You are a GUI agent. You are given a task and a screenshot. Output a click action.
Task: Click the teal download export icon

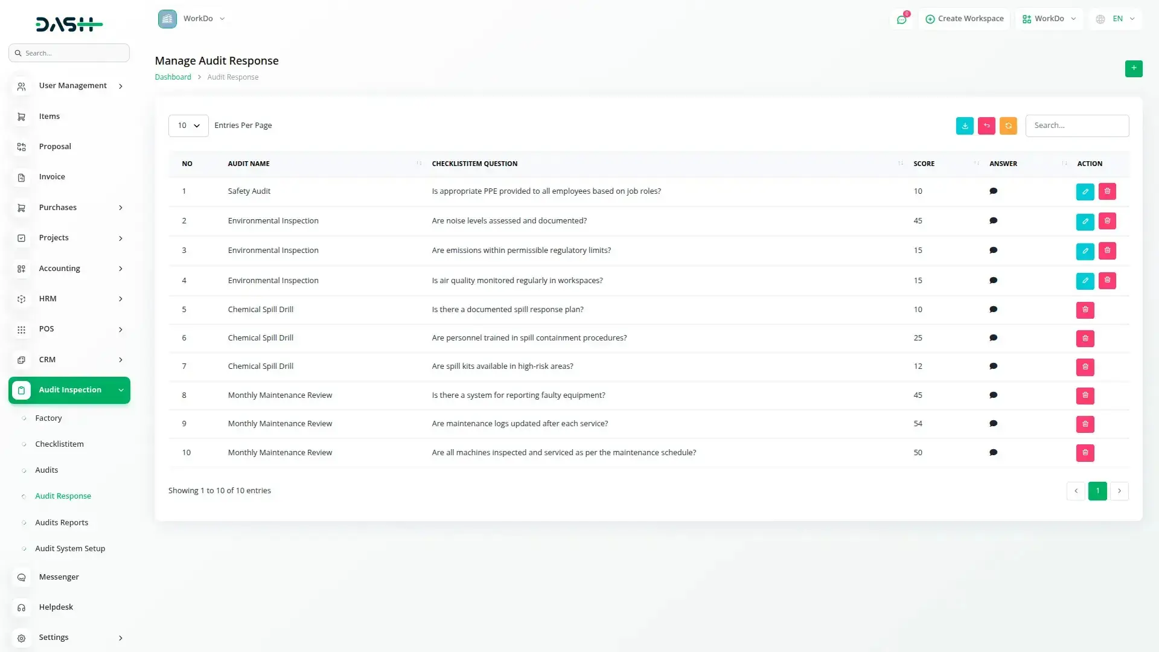tap(965, 126)
